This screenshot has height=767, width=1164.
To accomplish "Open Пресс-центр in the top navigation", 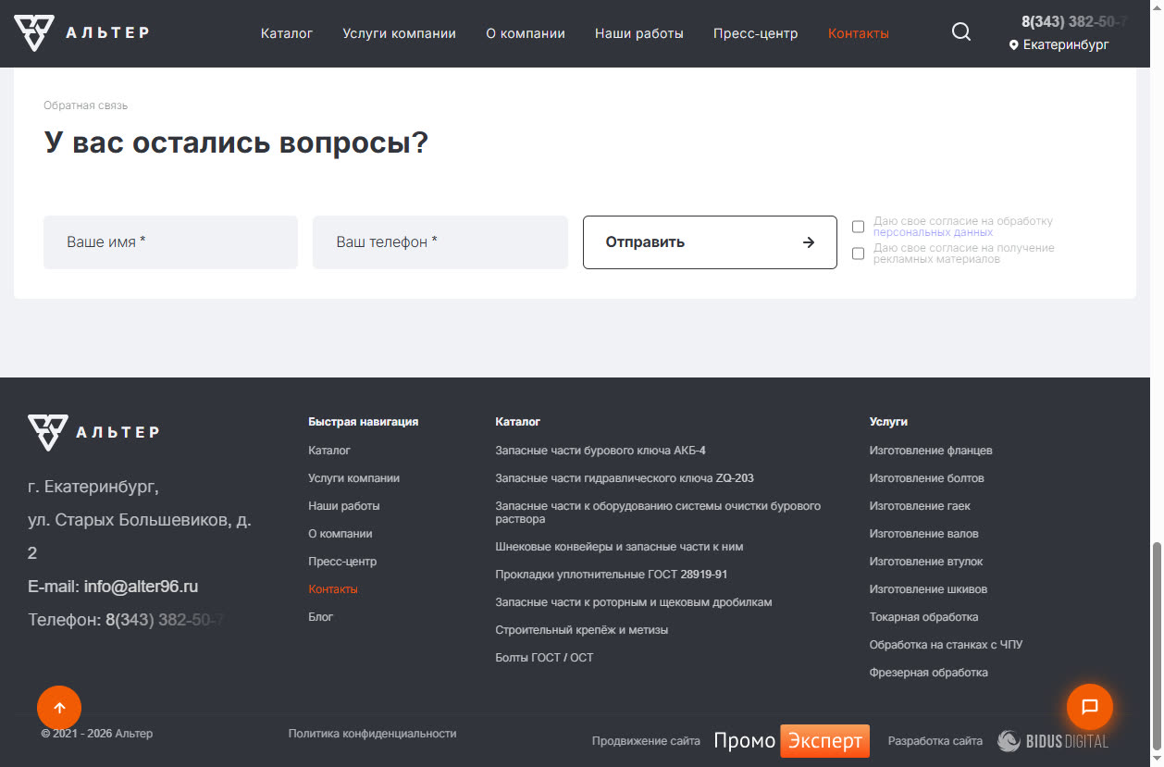I will pyautogui.click(x=755, y=33).
